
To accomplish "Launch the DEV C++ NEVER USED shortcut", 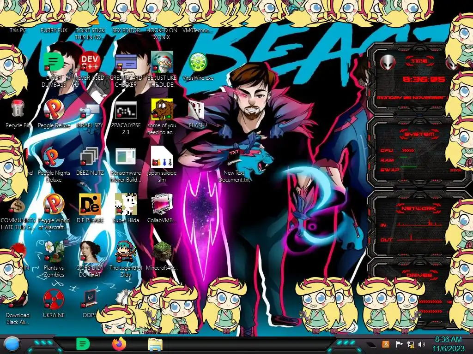I will [x=90, y=63].
